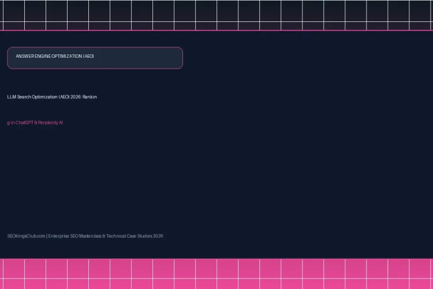The height and width of the screenshot is (289, 433).
Task: Click the SEOKingsClub.com footer text
Action: point(85,236)
